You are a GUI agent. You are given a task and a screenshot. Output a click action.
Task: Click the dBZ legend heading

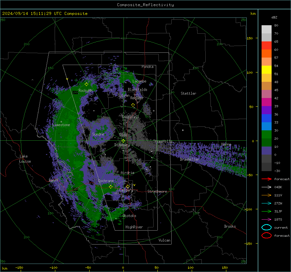[274, 17]
